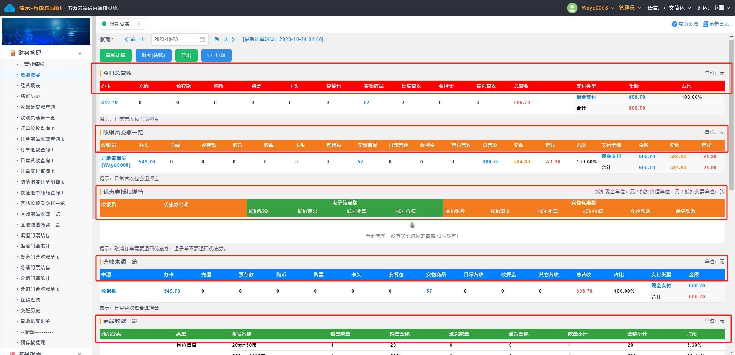Collapse the 财务管理 sidebar section
Image resolution: width=735 pixels, height=355 pixels.
80,53
